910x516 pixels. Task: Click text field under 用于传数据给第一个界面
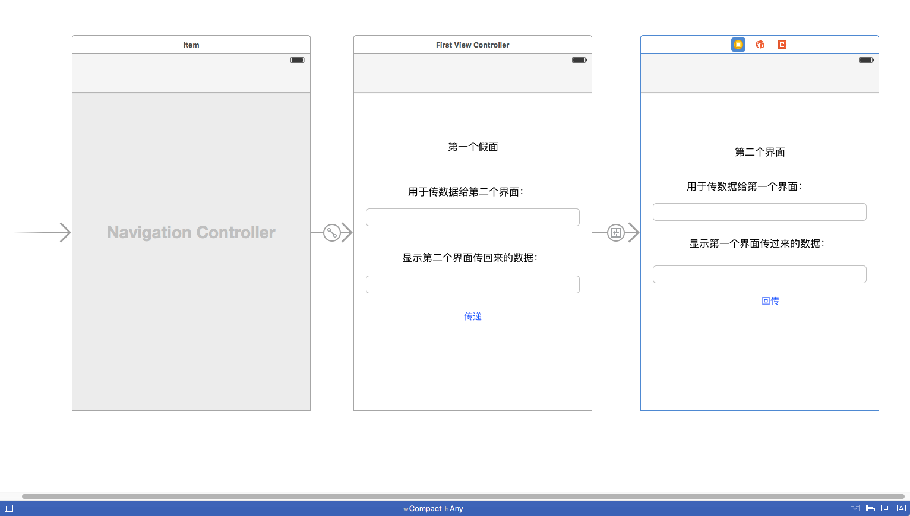pyautogui.click(x=760, y=212)
